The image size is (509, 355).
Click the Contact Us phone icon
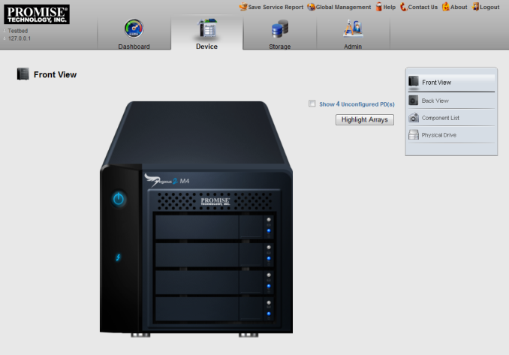(403, 7)
